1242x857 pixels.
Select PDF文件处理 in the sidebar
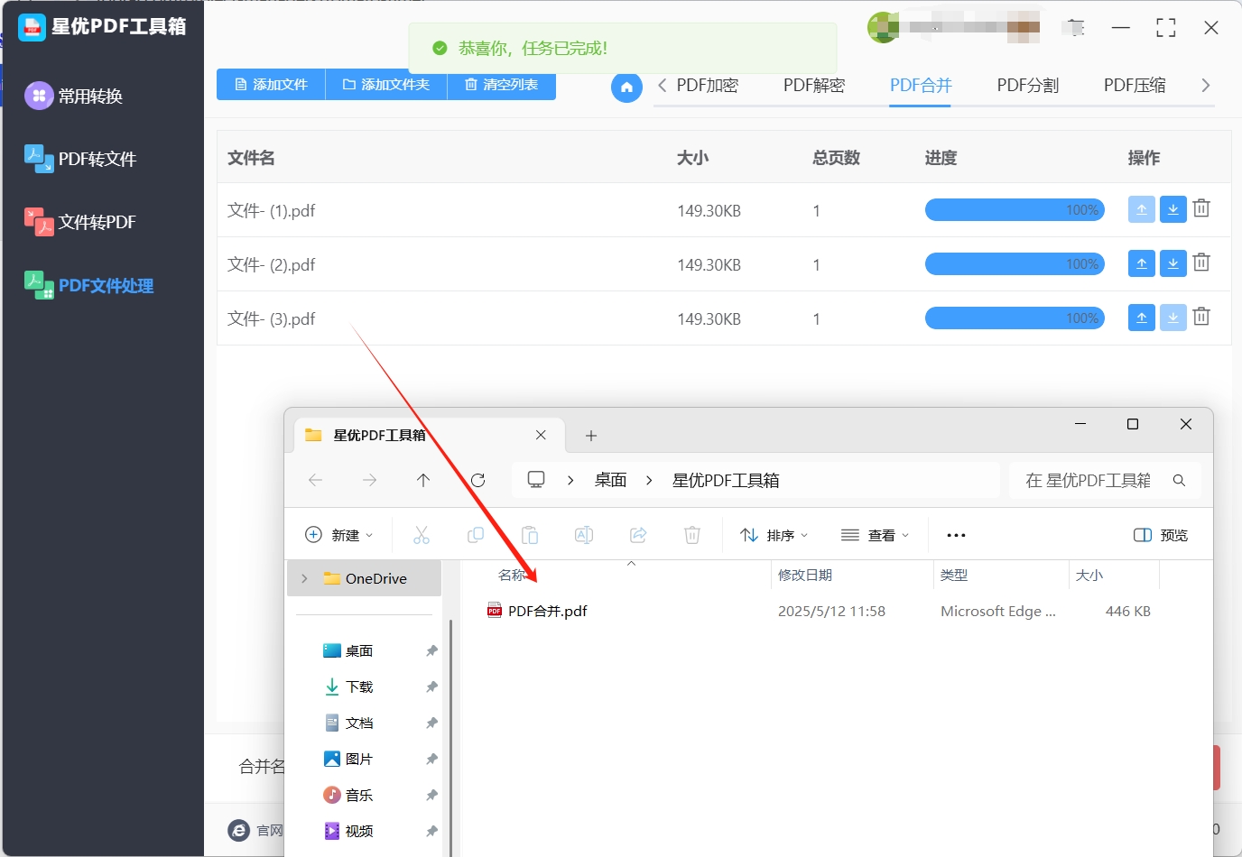pos(88,285)
